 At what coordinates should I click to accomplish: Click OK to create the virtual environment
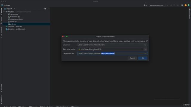pos(143,58)
